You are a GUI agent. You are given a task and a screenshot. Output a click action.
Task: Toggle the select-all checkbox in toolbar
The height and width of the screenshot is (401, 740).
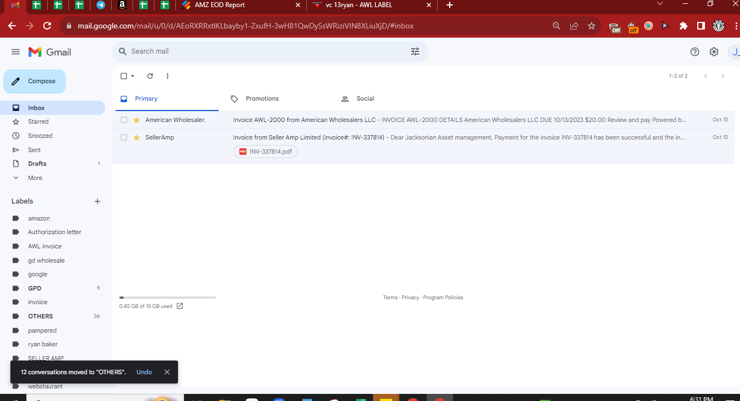124,76
